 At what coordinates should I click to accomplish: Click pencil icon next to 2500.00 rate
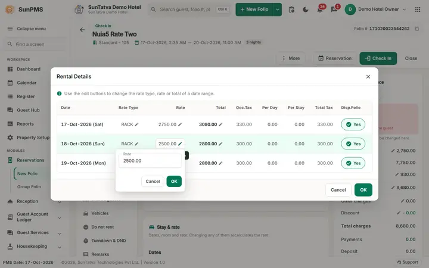pos(180,144)
